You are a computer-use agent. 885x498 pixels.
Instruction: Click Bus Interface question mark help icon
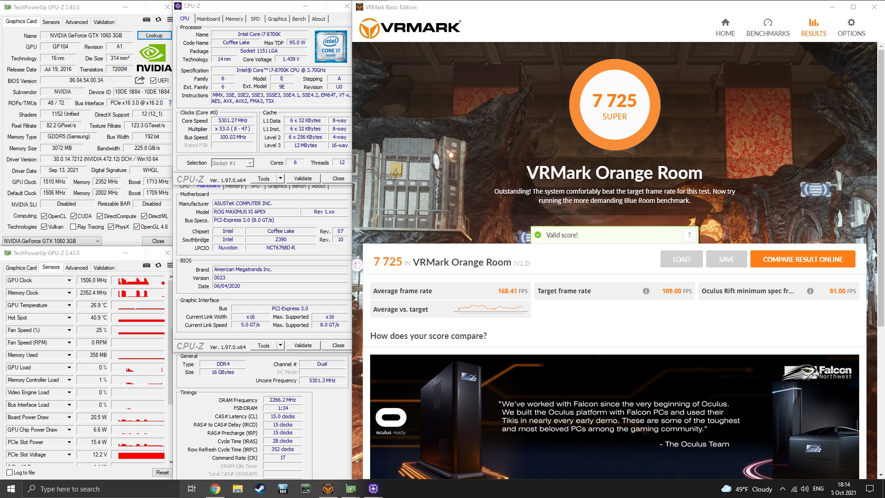pyautogui.click(x=170, y=103)
